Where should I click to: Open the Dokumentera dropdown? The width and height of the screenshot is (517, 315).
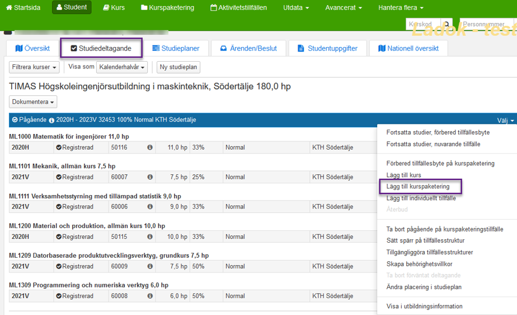(33, 102)
